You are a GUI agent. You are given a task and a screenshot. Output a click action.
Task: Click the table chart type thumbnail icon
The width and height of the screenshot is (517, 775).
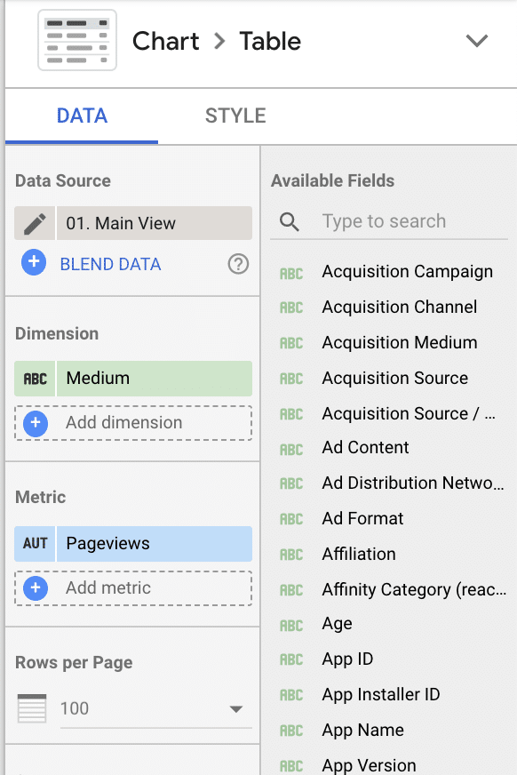77,40
